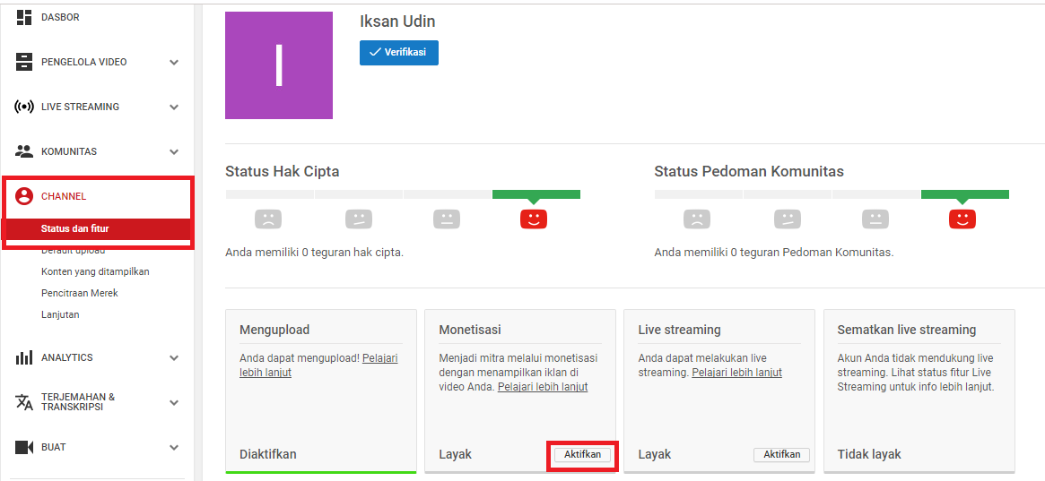Click text 'Anda memiliki 0 teguran hak cipta.'
The image size is (1045, 481).
tap(315, 253)
